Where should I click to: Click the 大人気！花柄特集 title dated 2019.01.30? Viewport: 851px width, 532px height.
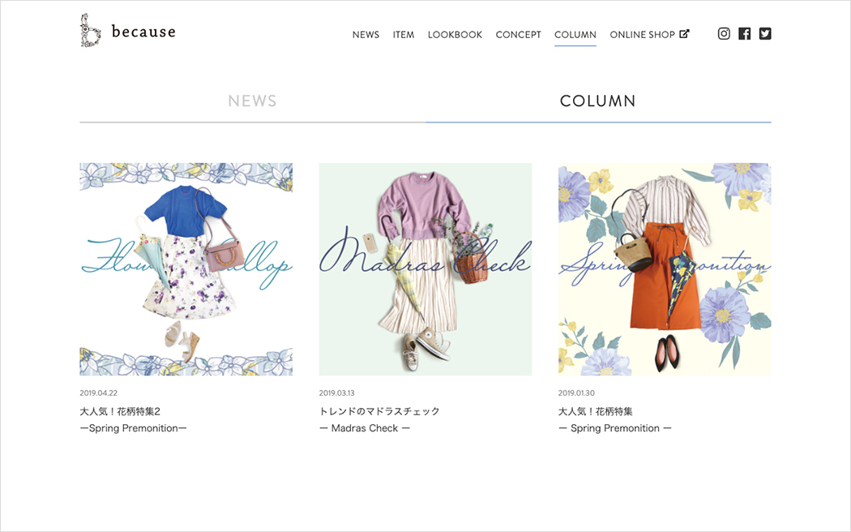point(596,411)
